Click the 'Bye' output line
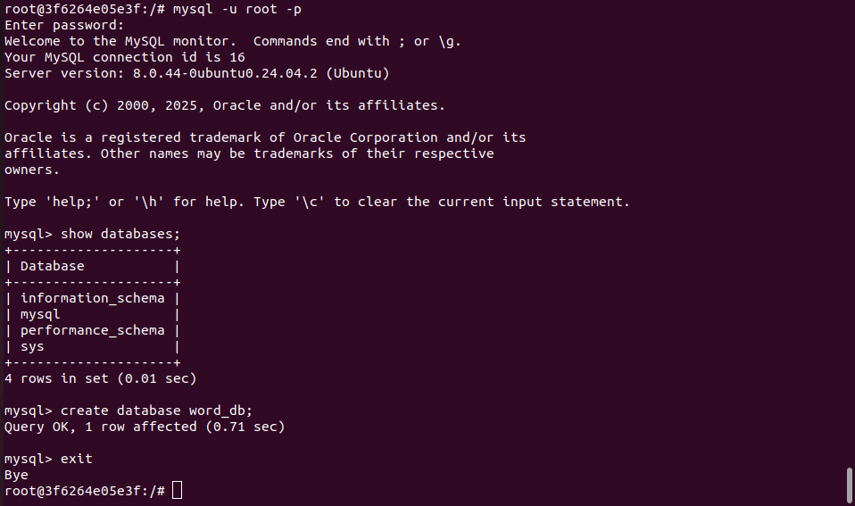Viewport: 855px width, 506px height. (16, 475)
